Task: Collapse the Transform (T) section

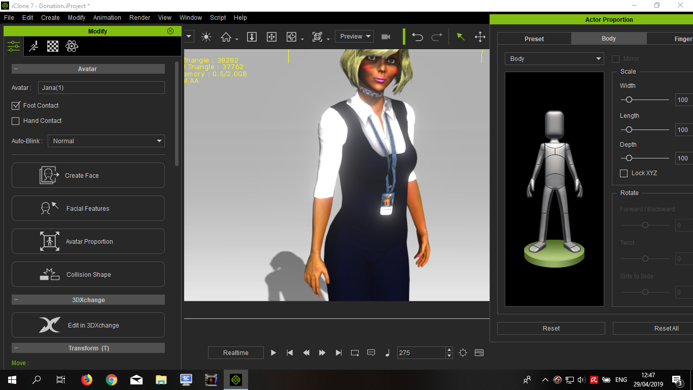Action: (16, 348)
